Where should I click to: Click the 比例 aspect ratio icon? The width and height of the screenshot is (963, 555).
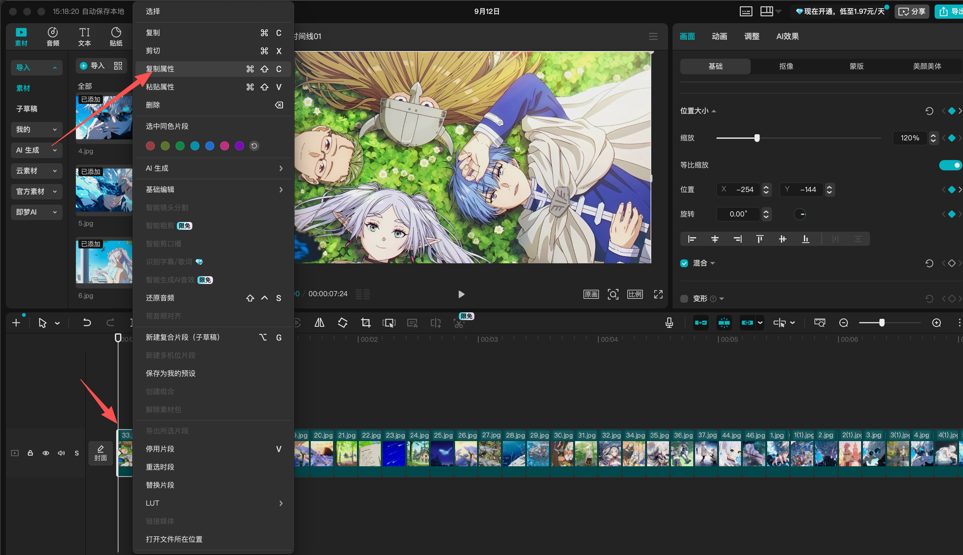pyautogui.click(x=635, y=294)
